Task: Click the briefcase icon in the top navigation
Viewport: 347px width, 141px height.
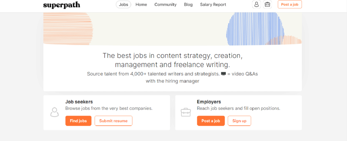Action: [267, 4]
